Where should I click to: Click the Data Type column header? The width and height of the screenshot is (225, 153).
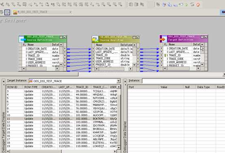206,87
